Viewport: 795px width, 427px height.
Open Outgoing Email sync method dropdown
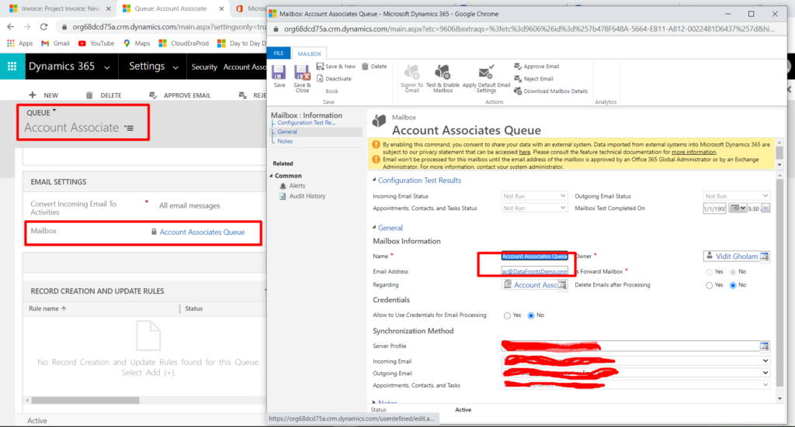pos(636,373)
